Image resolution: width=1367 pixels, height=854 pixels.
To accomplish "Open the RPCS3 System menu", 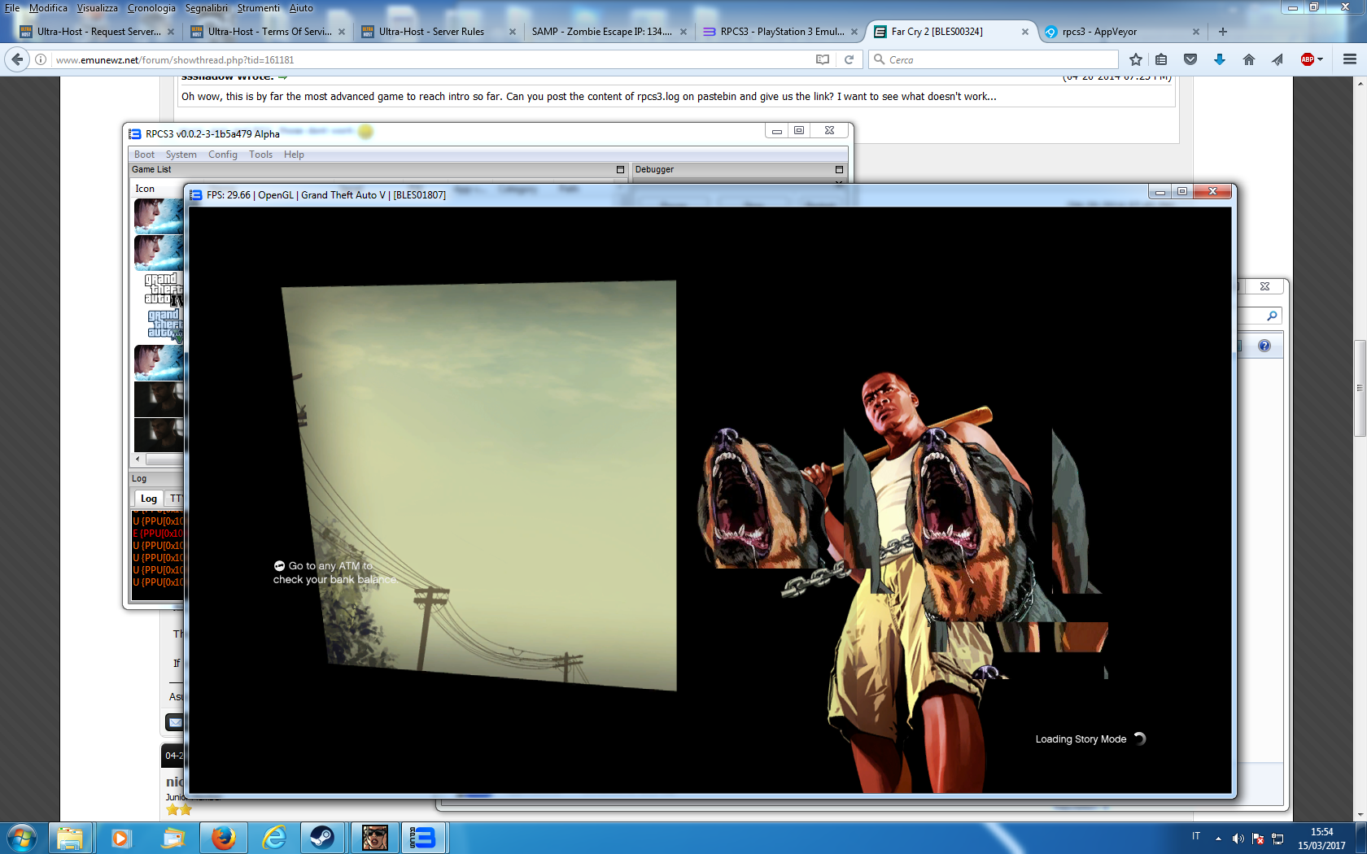I will 181,155.
